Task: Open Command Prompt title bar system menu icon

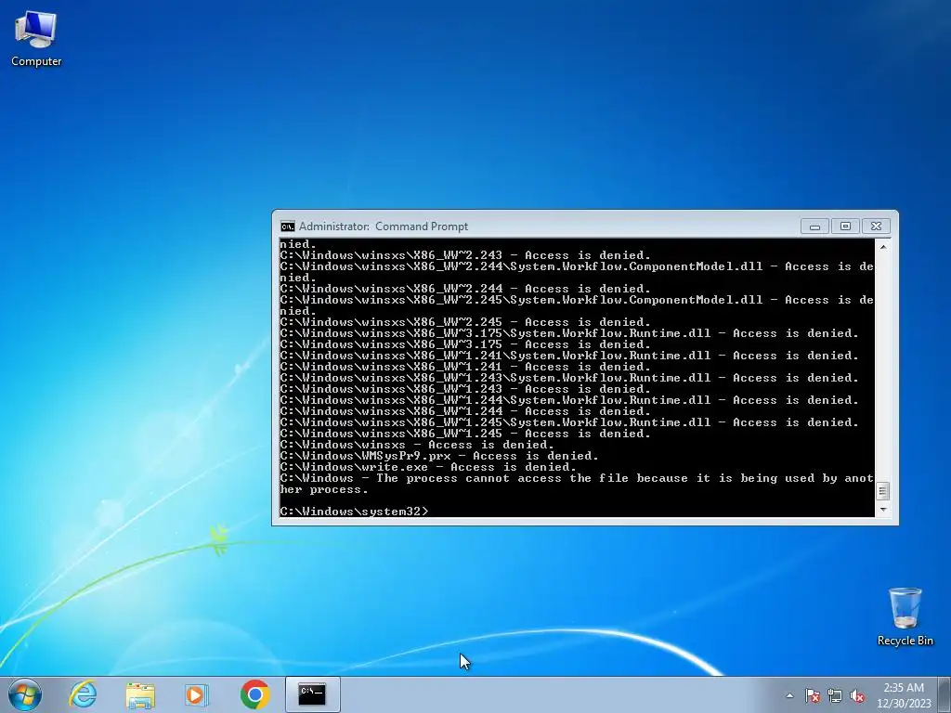Action: (x=288, y=227)
